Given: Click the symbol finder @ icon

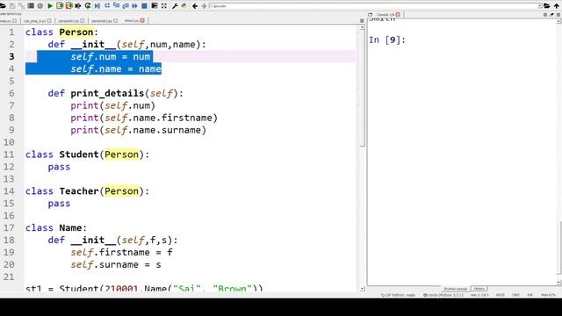Looking at the screenshot, I should pyautogui.click(x=40, y=6).
